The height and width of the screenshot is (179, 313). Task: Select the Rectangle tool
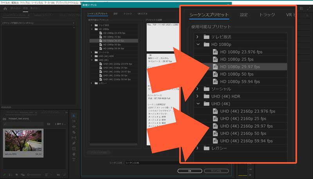point(74,149)
